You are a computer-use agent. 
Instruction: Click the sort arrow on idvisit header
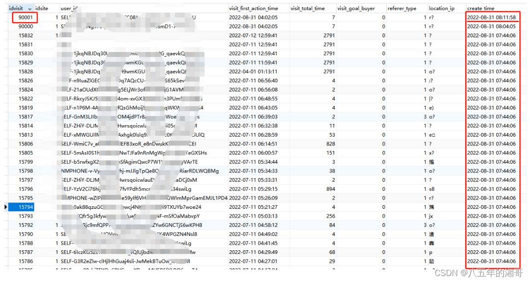coord(30,9)
